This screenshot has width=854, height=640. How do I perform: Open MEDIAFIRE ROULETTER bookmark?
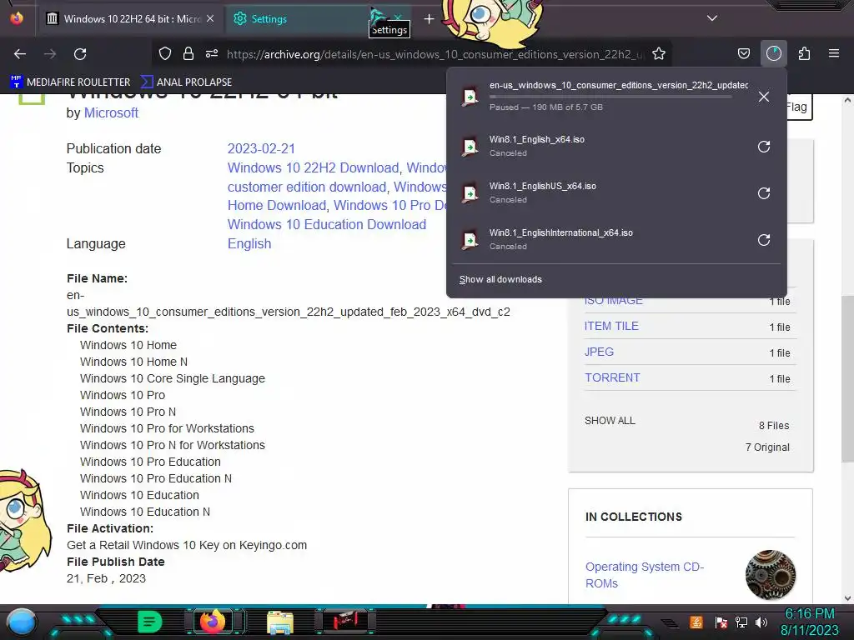pyautogui.click(x=70, y=82)
